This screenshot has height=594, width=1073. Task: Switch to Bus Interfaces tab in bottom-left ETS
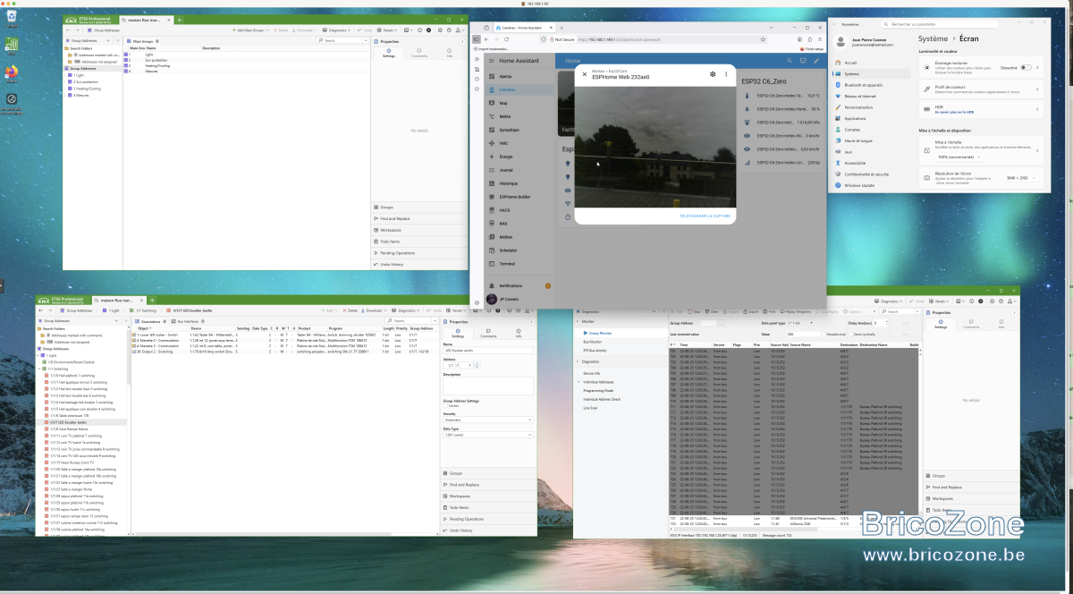(187, 320)
